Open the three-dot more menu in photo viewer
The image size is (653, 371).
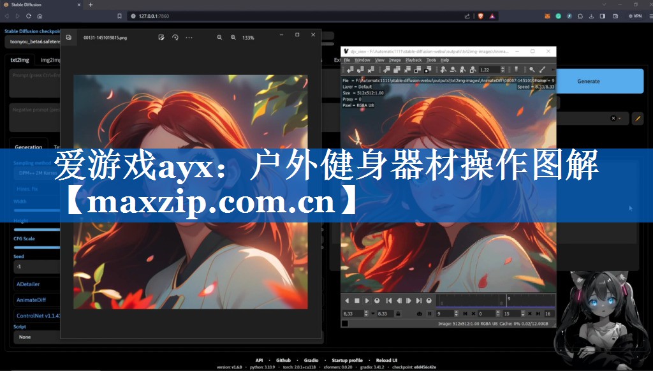pos(189,38)
